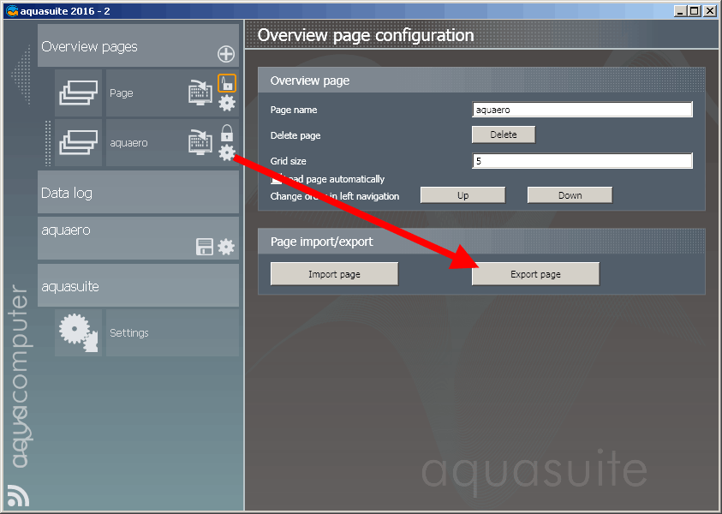The height and width of the screenshot is (514, 722).
Task: Open the gear icon in aquaero device section
Action: (x=225, y=247)
